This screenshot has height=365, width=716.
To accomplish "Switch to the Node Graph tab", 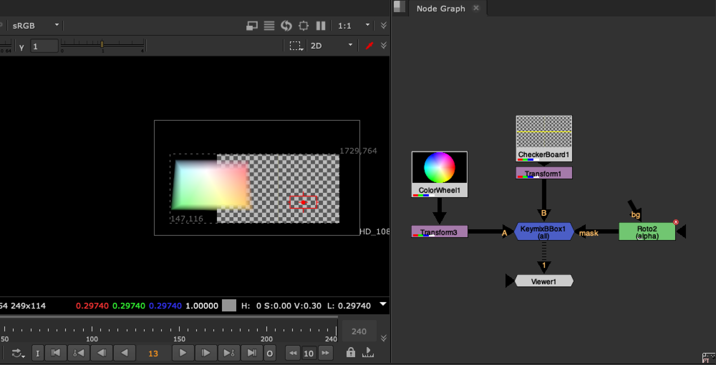I will point(440,8).
